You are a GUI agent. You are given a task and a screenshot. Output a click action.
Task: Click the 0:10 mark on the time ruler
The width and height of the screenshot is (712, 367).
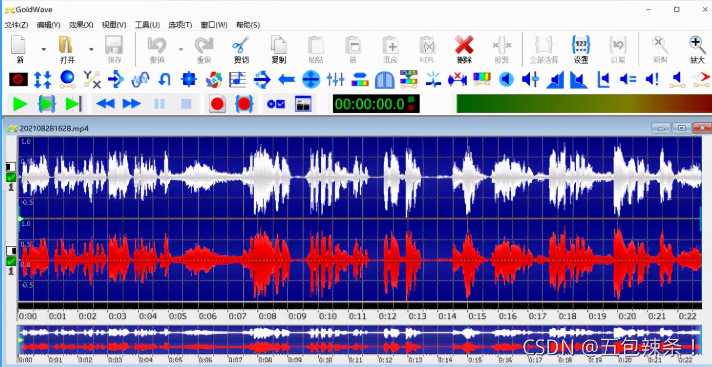click(x=328, y=316)
